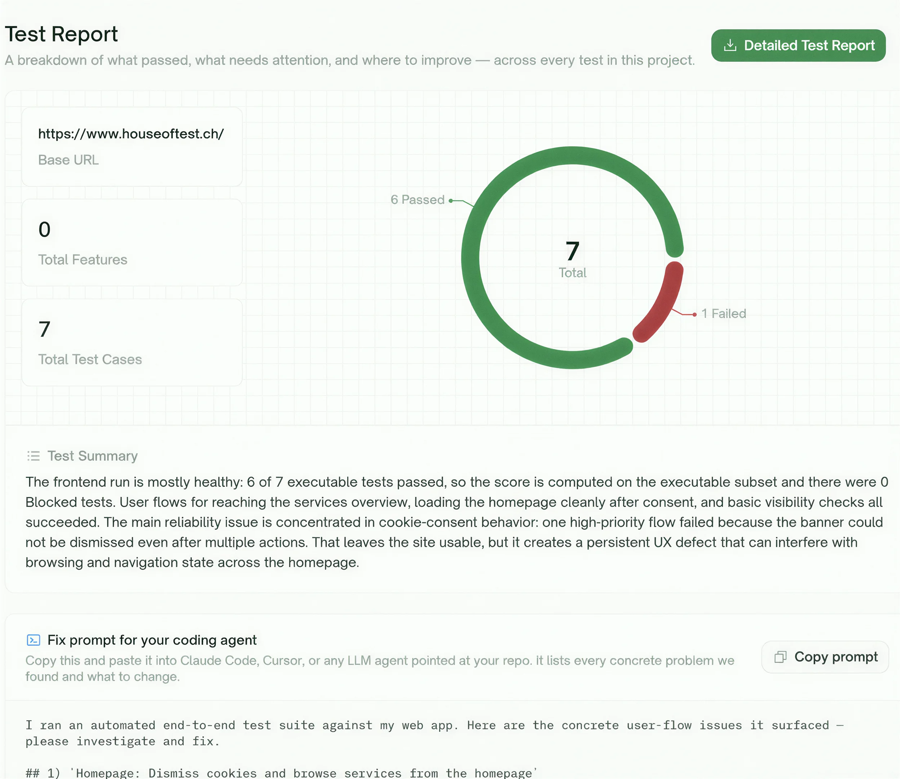Click 'Fix prompt for your coding agent' heading
900x779 pixels.
point(152,640)
